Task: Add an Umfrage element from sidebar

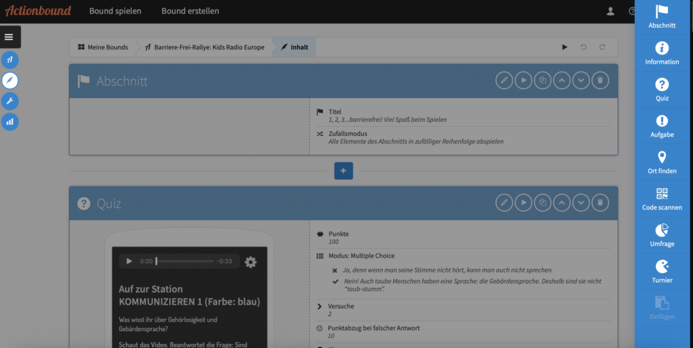Action: click(x=662, y=235)
